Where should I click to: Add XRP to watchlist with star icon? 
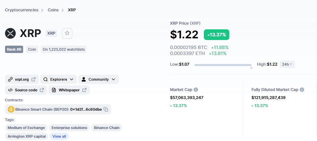[x=67, y=33]
